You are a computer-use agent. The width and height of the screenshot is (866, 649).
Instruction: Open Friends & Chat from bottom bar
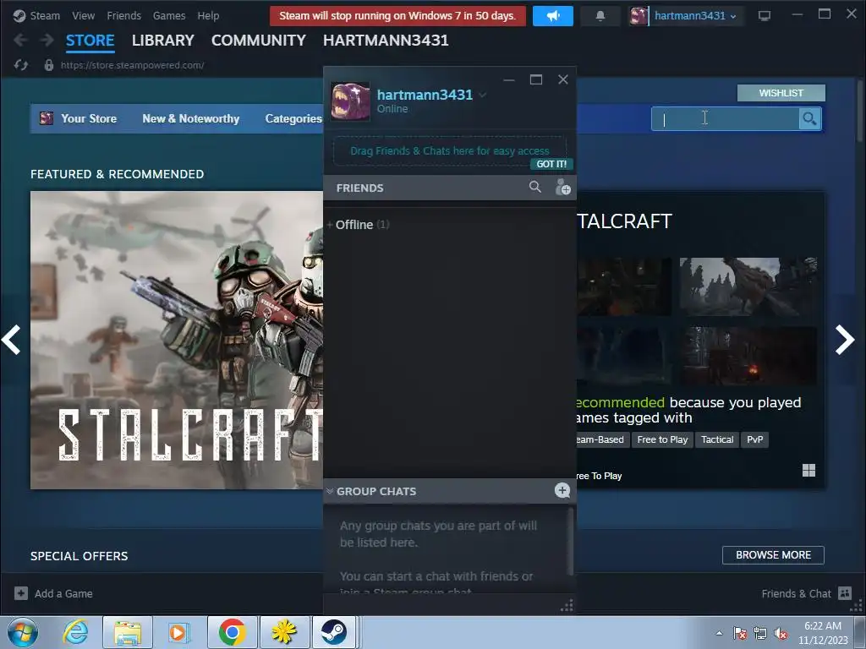point(806,593)
